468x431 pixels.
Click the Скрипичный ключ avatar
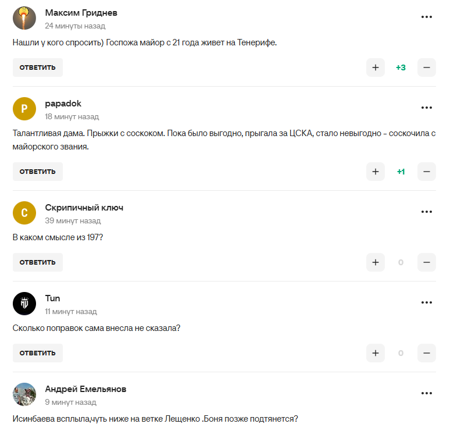tap(24, 213)
